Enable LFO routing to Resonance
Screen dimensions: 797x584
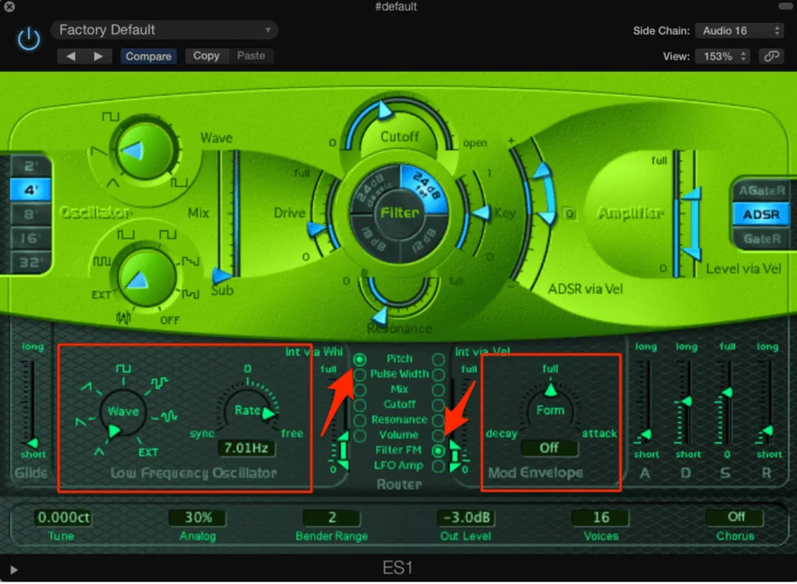[360, 421]
